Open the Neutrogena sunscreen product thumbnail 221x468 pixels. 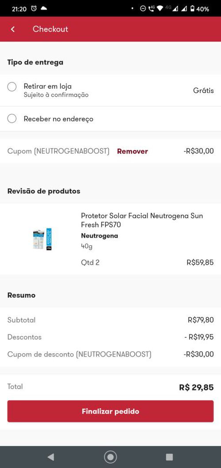tap(42, 239)
